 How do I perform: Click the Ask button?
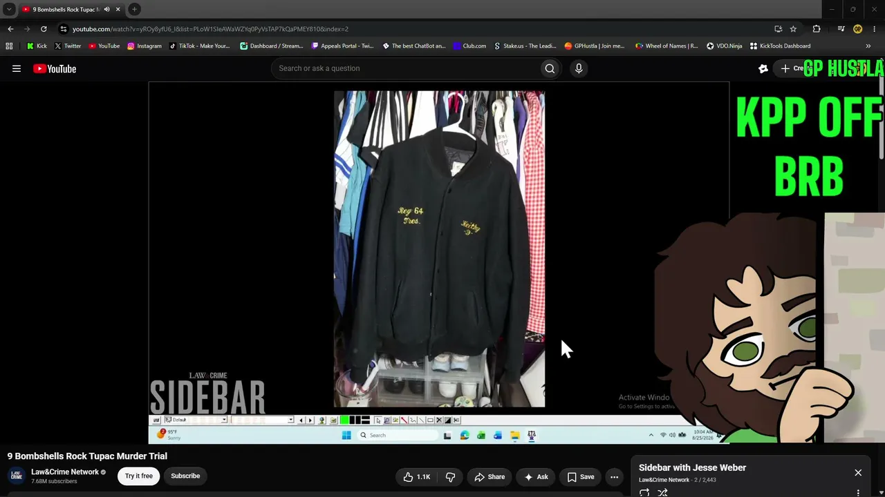coord(536,477)
